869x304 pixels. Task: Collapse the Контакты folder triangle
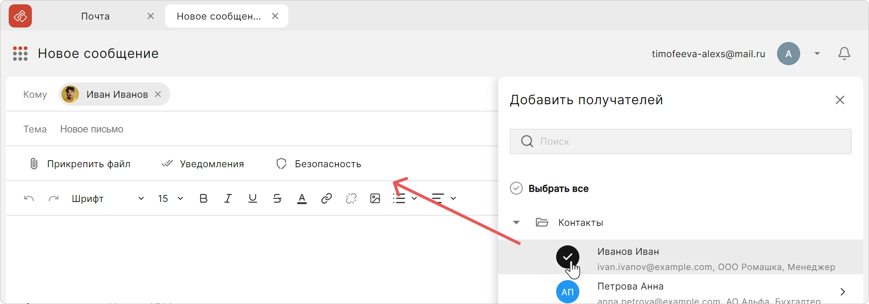[516, 222]
